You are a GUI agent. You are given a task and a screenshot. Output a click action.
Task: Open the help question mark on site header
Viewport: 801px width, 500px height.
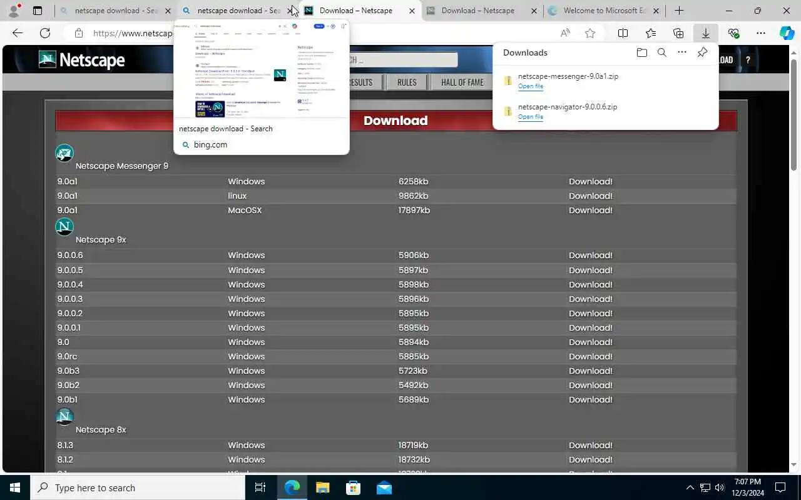748,60
